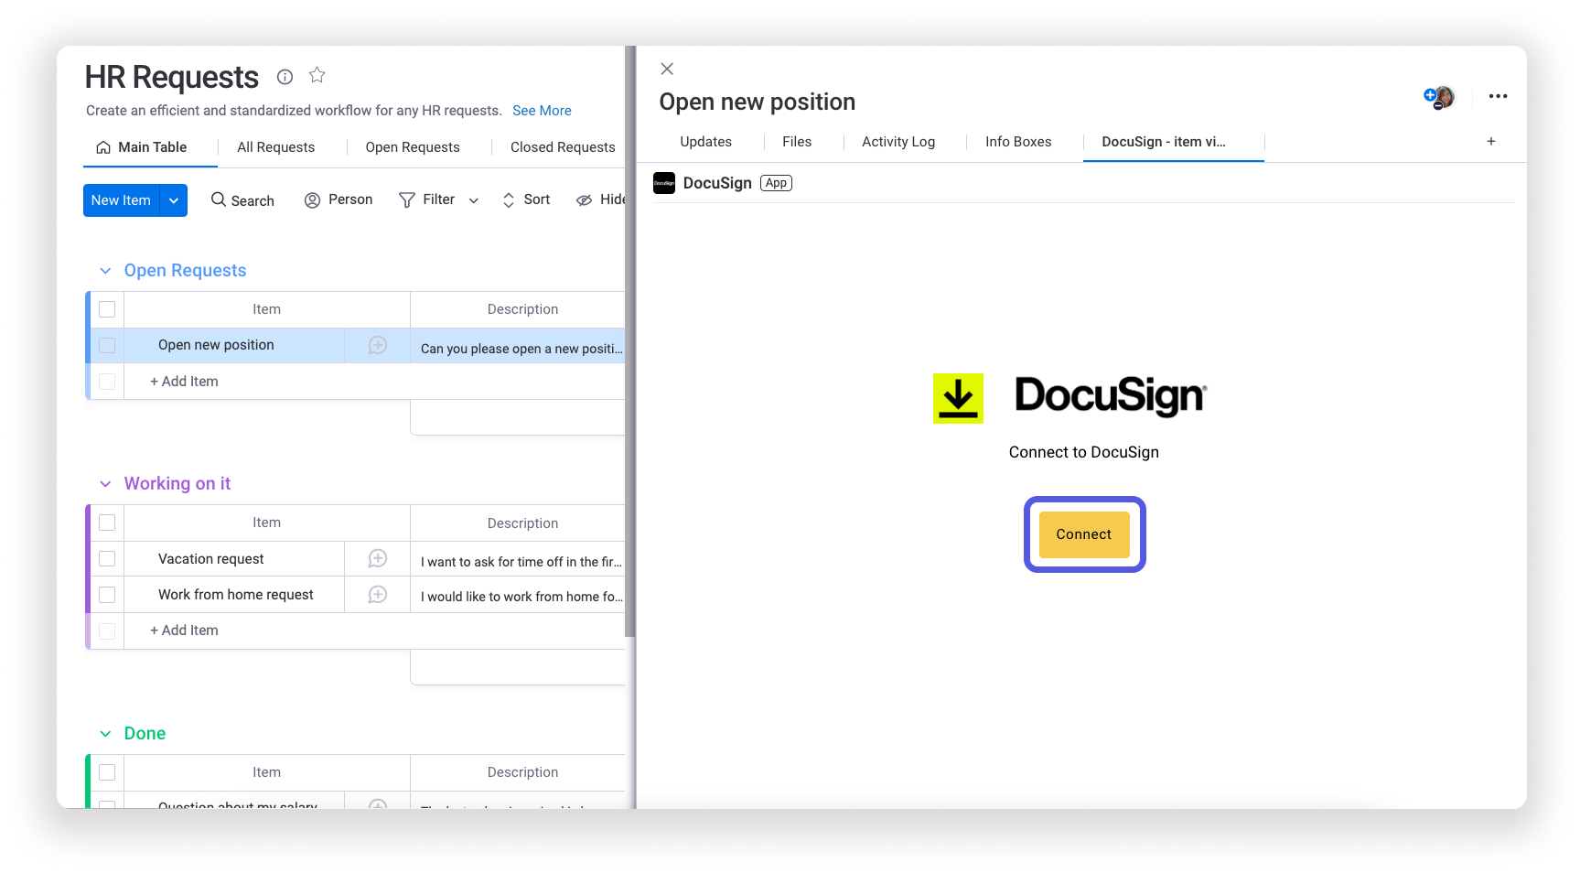The width and height of the screenshot is (1580, 873).
Task: Open the See More link
Action: [542, 110]
